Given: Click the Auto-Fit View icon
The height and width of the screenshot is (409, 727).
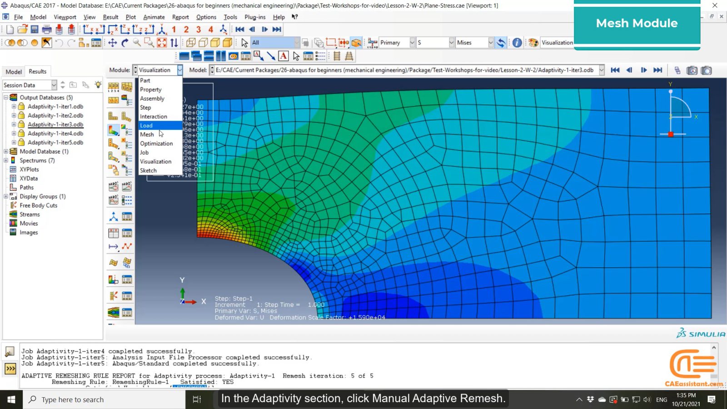Looking at the screenshot, I should pos(162,43).
